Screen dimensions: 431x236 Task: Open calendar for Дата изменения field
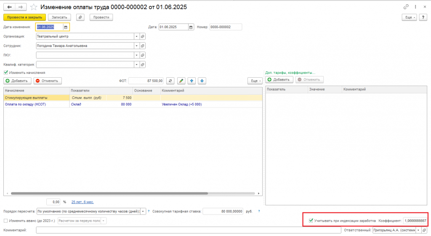[x=66, y=27]
